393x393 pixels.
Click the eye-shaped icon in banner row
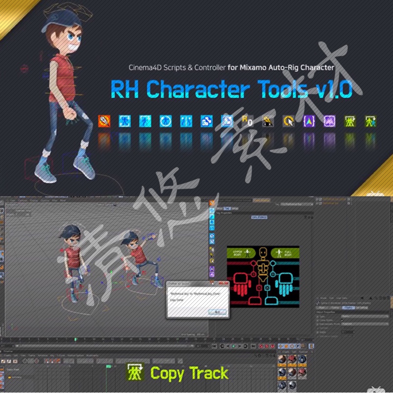[x=267, y=121]
